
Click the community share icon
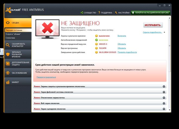click(82, 13)
